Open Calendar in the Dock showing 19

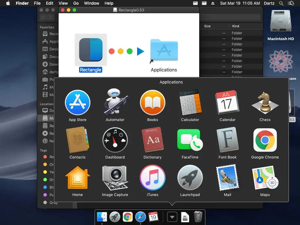[x=153, y=217]
